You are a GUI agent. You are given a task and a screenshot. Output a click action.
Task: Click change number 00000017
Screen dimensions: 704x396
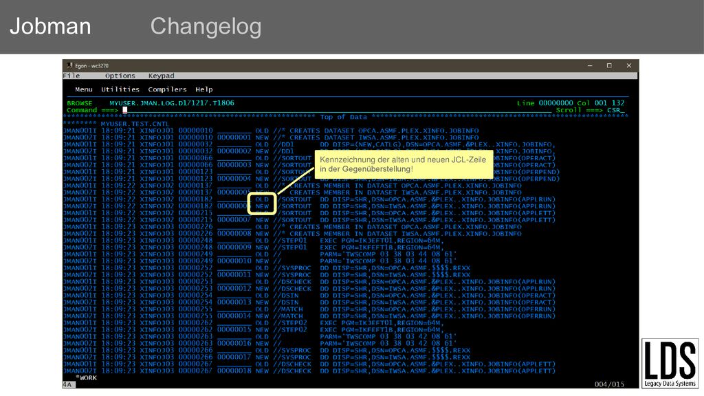click(234, 357)
